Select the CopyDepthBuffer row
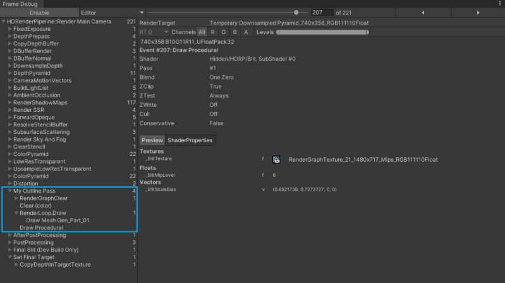The width and height of the screenshot is (505, 283). coord(69,44)
